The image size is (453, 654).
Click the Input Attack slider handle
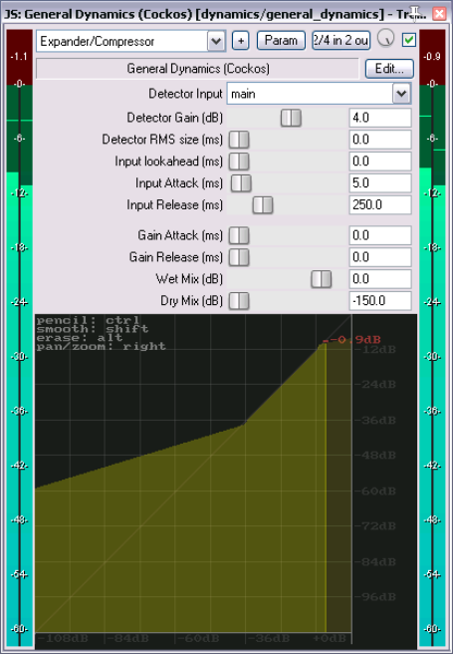tap(241, 183)
